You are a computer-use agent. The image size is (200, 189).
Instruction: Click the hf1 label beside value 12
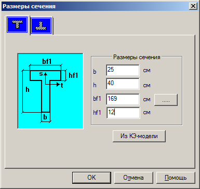pos(97,113)
